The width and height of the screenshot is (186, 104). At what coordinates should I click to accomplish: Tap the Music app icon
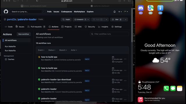pos(140,99)
